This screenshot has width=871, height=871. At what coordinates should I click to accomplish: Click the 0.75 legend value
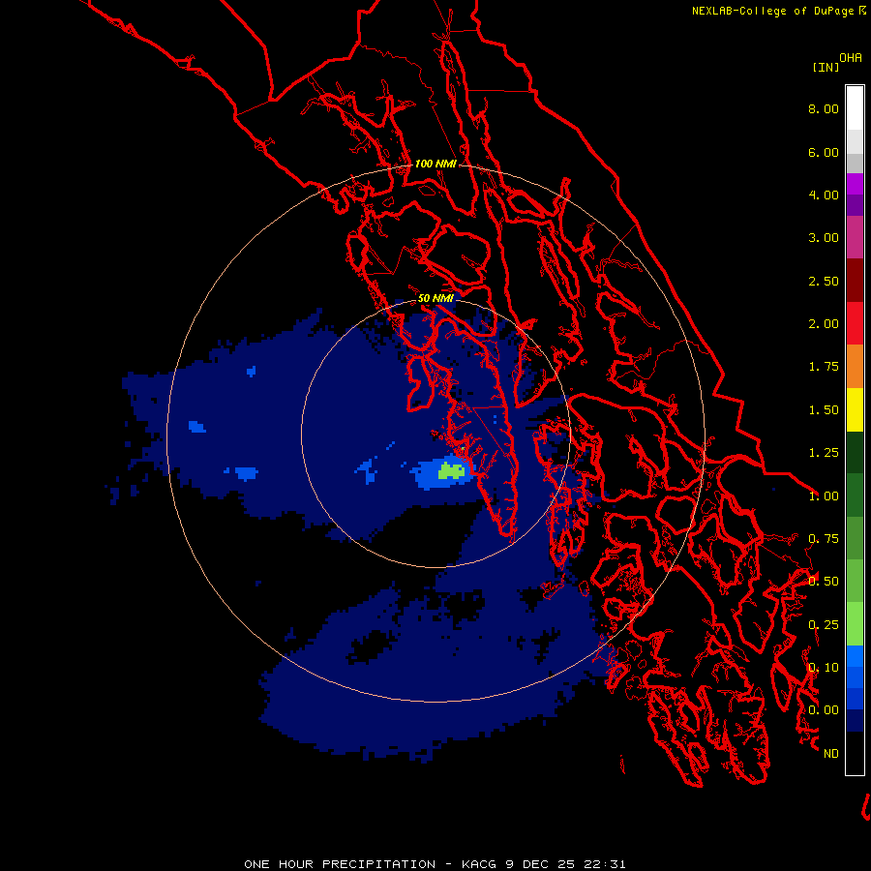[824, 539]
